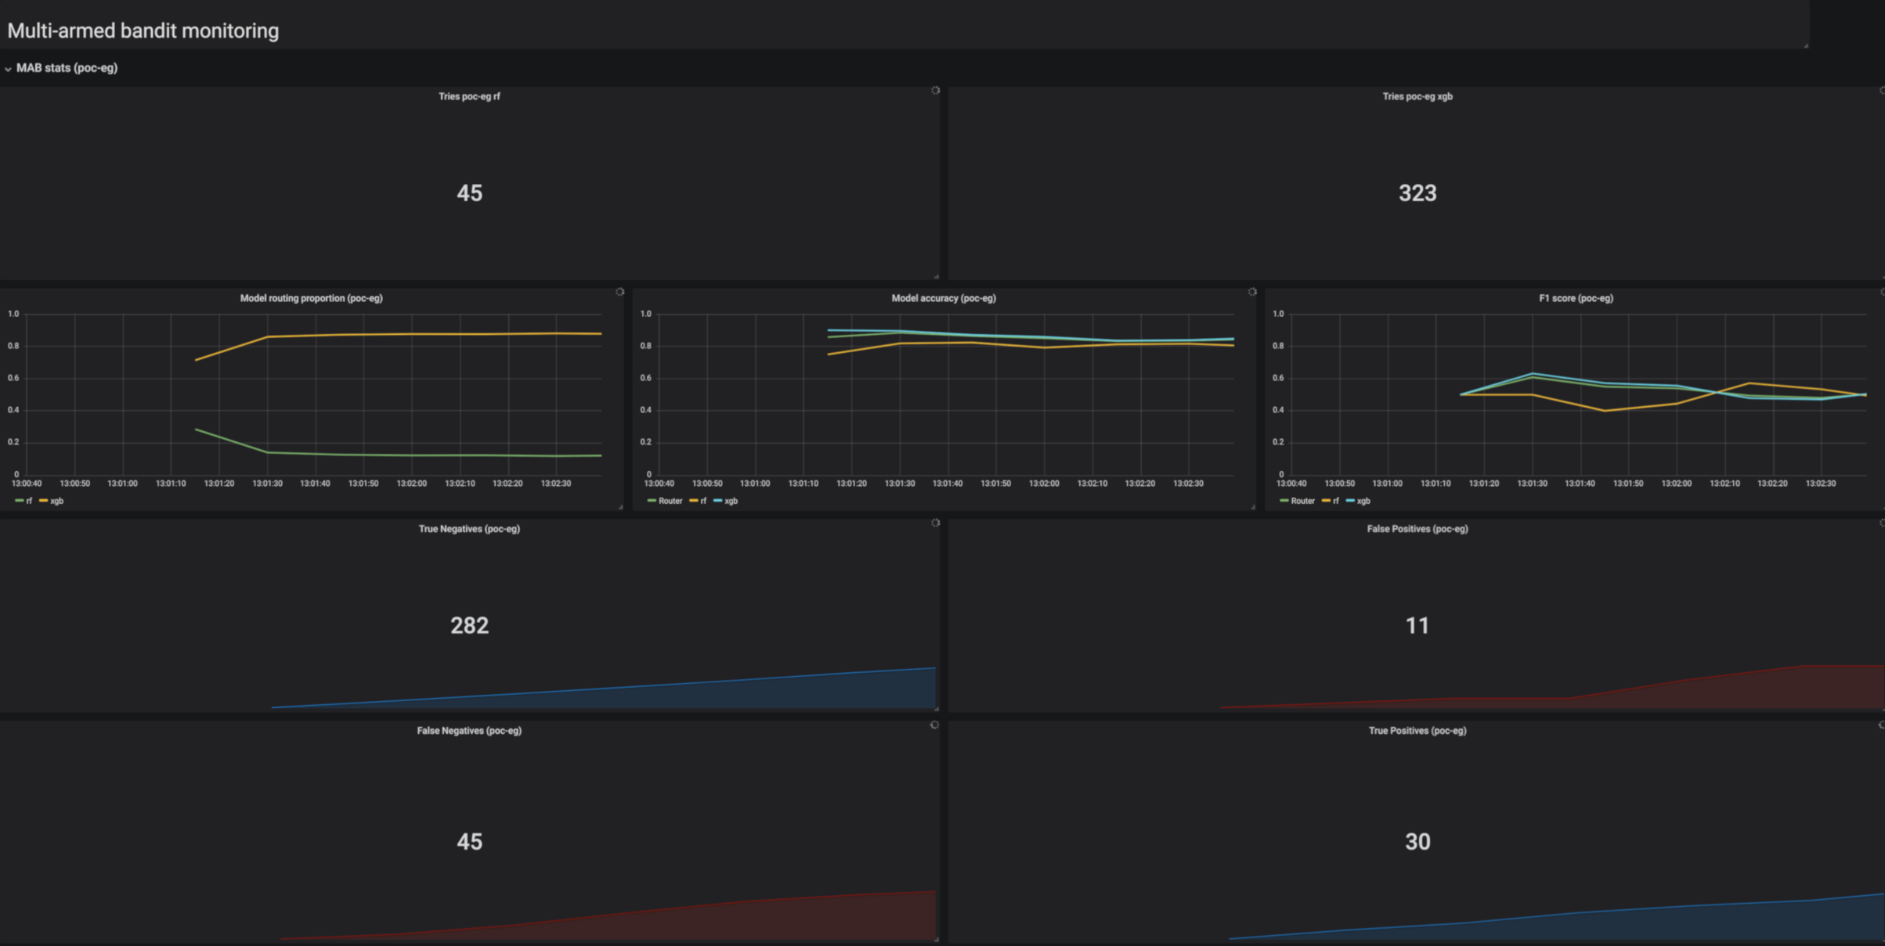Click the loading spinner on Tries poc-eg rf panel
Viewport: 1885px width, 946px height.
tap(936, 91)
